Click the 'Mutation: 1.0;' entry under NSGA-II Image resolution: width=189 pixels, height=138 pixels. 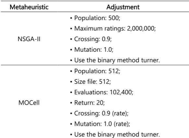point(94,50)
